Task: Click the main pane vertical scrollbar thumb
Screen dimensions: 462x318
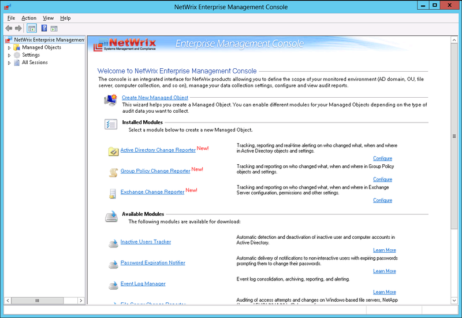Action: coord(454,136)
